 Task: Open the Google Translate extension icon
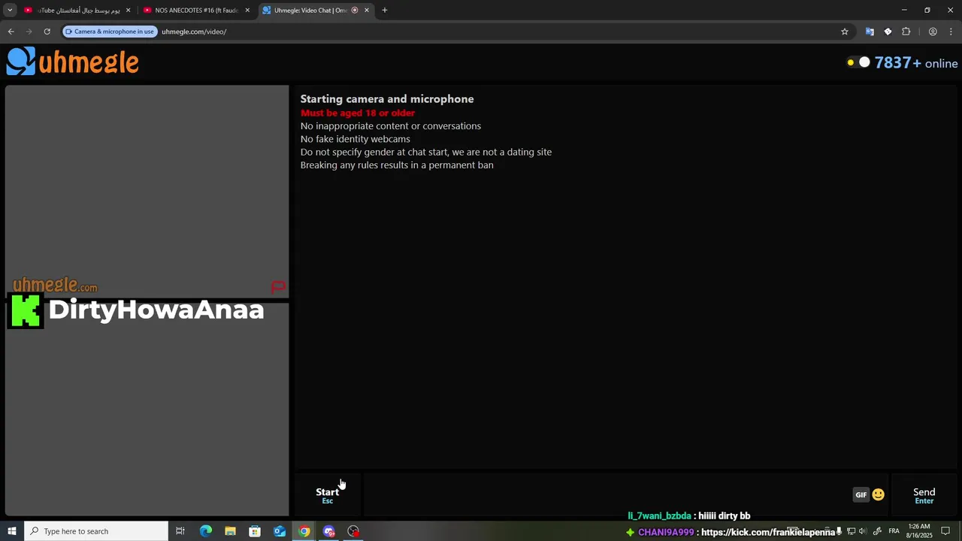click(870, 32)
